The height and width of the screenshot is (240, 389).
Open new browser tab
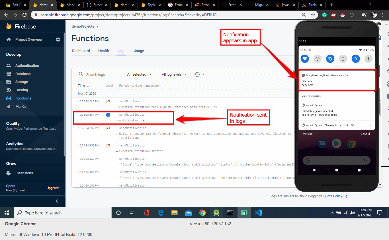point(331,5)
